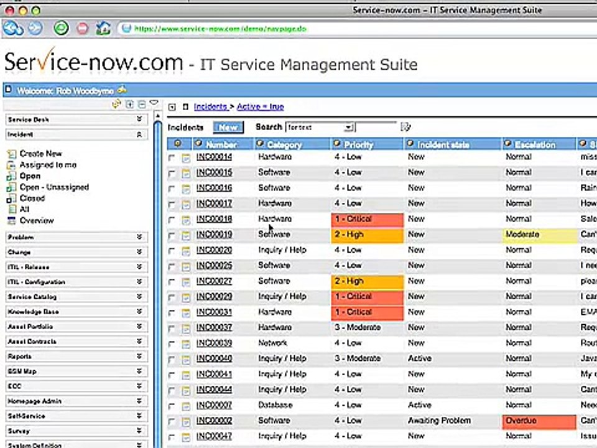This screenshot has width=597, height=448.
Task: Check the box for INC00015
Action: pyautogui.click(x=172, y=174)
